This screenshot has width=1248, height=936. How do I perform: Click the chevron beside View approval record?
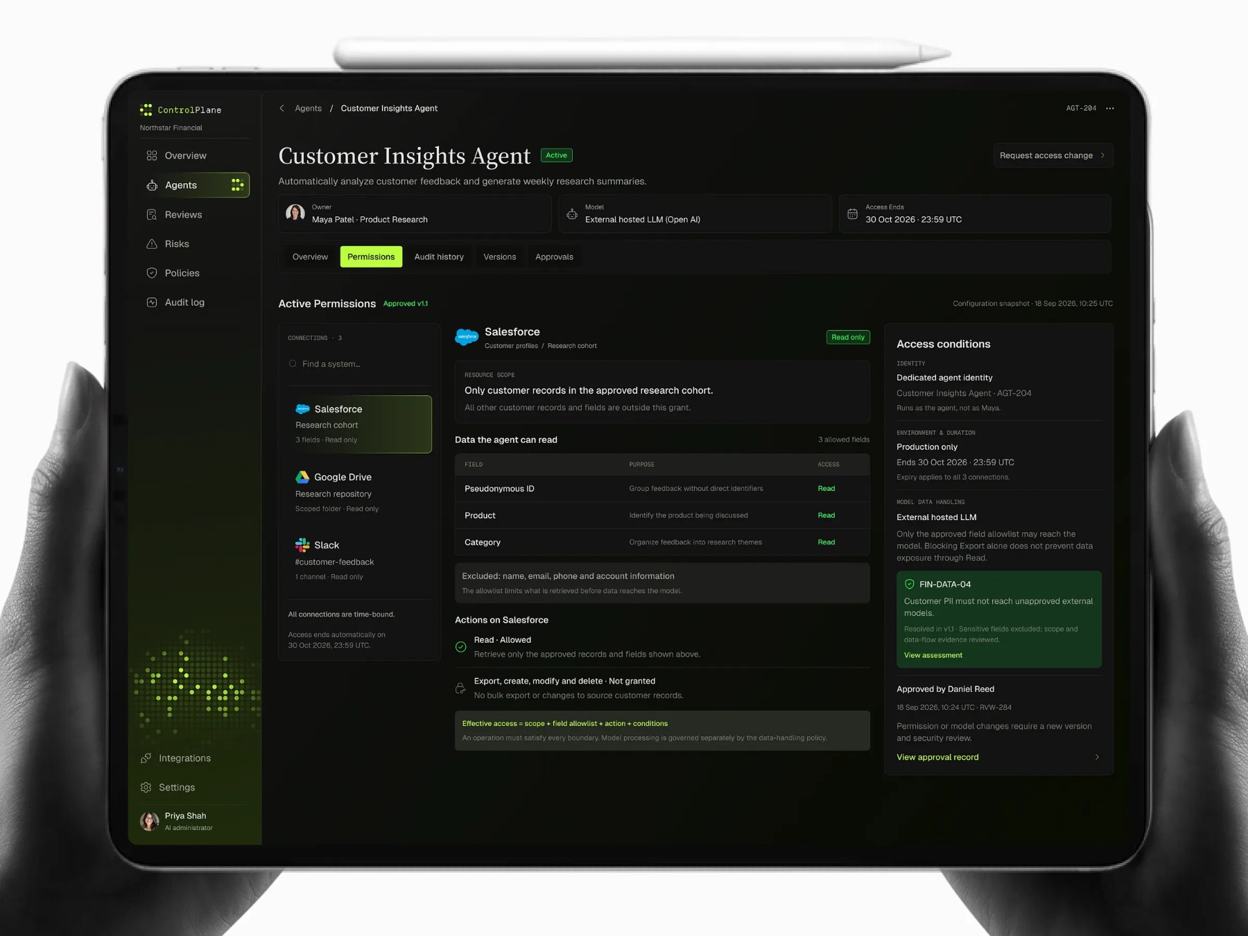coord(1097,757)
